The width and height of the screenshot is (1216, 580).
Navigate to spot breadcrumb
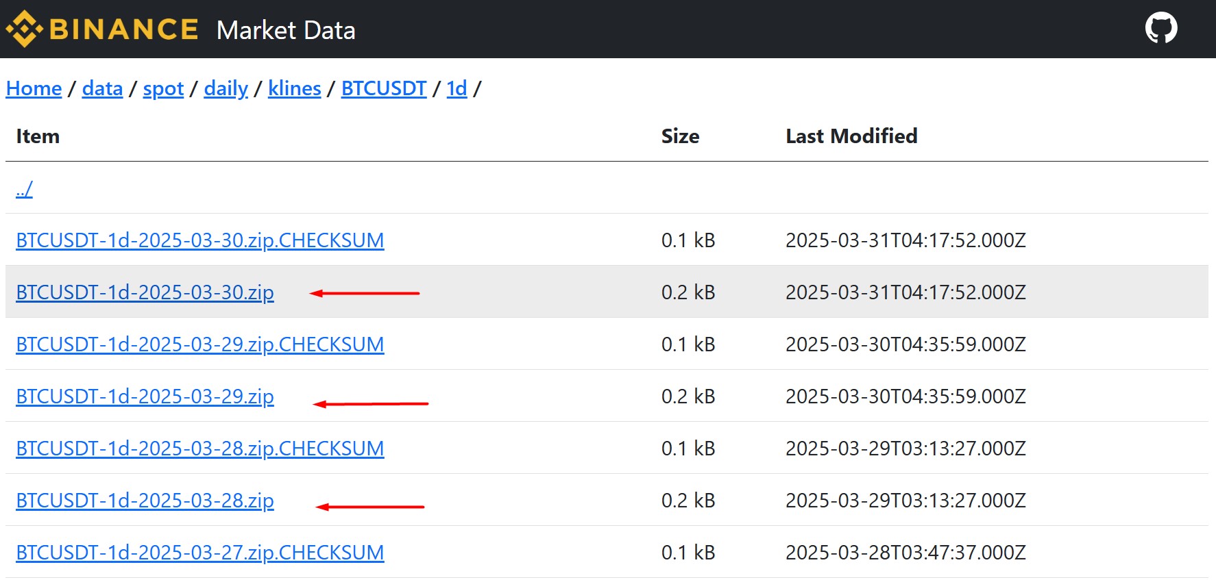(163, 88)
